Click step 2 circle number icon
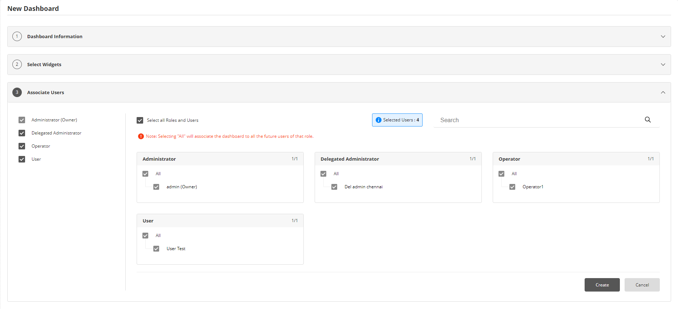The height and width of the screenshot is (309, 678). (x=17, y=64)
